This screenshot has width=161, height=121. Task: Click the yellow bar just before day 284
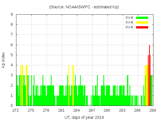coord(73,86)
